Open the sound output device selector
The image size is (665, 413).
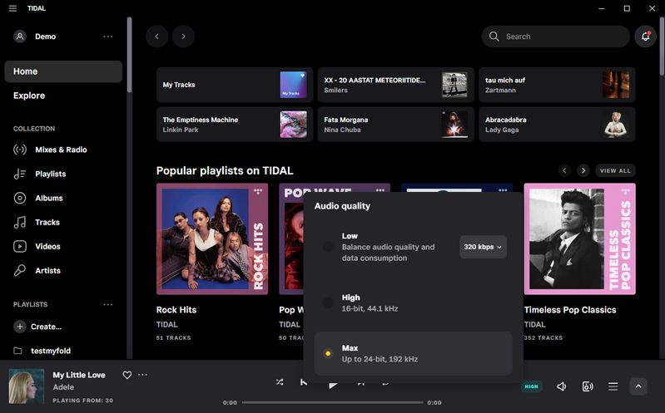coord(588,386)
